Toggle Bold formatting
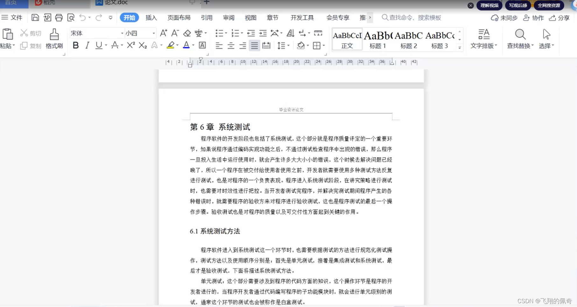 (x=76, y=45)
